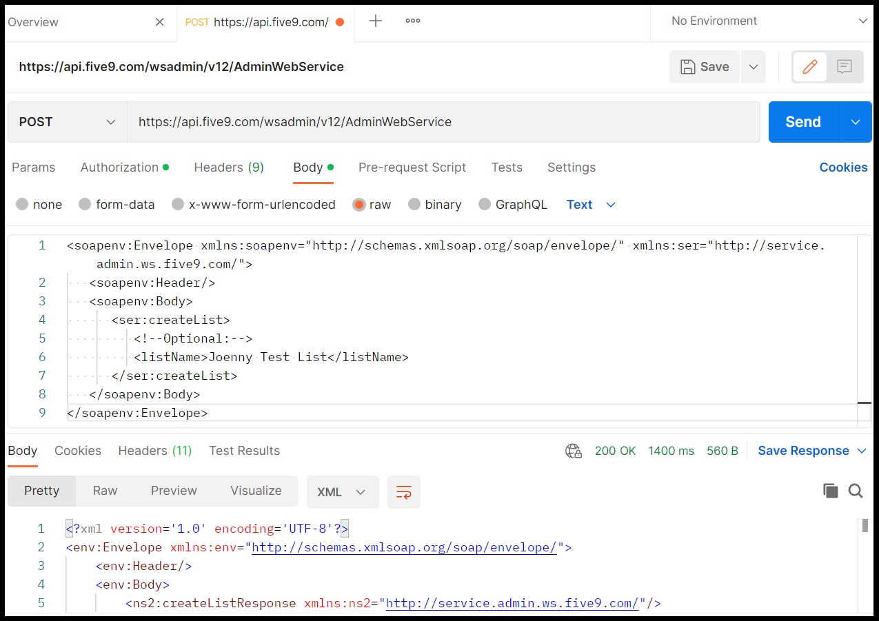Click the request title AdminWebService name
The width and height of the screenshot is (879, 621).
[x=181, y=67]
